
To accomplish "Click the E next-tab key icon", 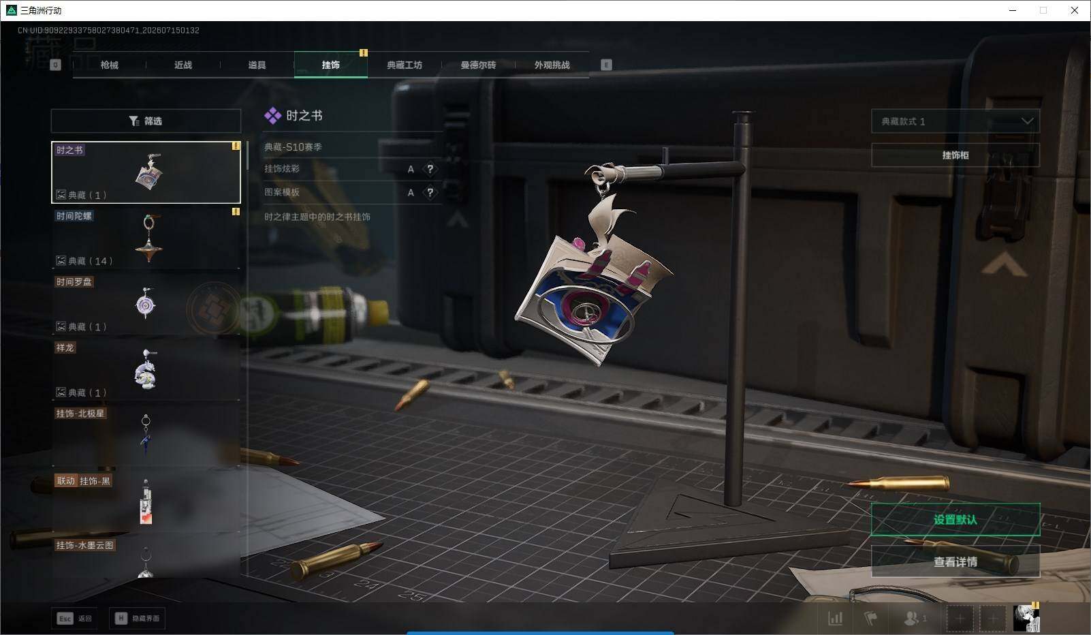I will coord(606,65).
